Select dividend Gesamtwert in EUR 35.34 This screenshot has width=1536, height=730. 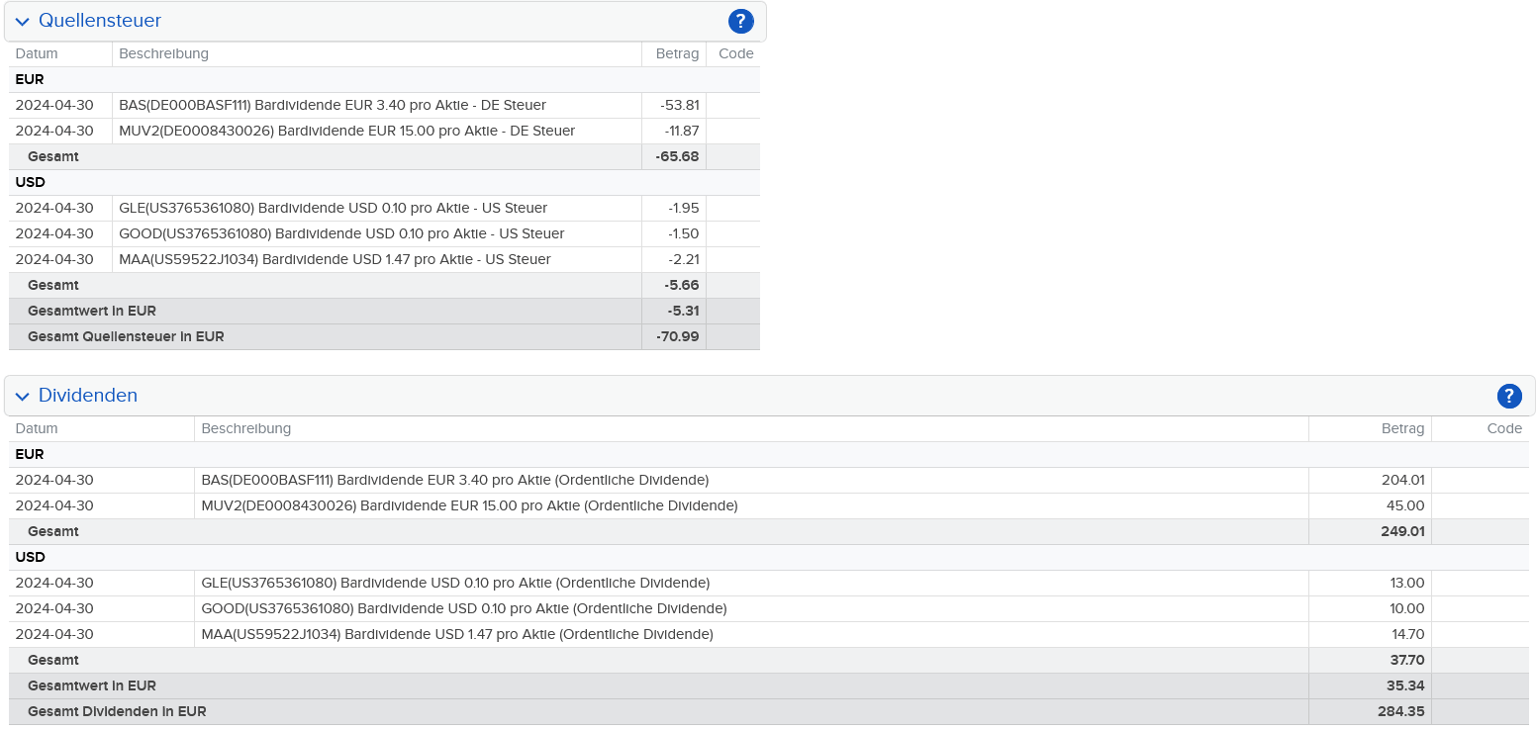1407,685
